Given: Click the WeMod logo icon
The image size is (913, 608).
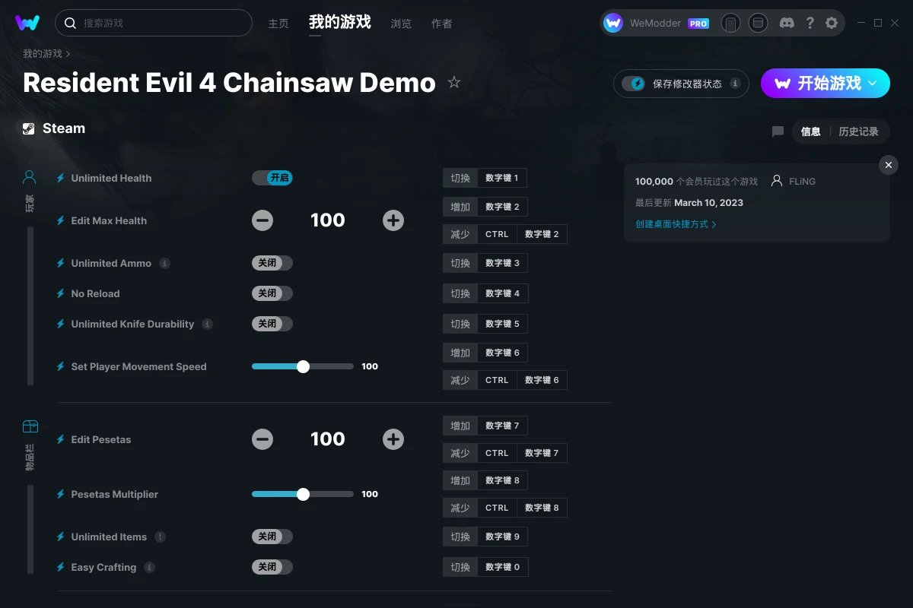Looking at the screenshot, I should tap(27, 23).
